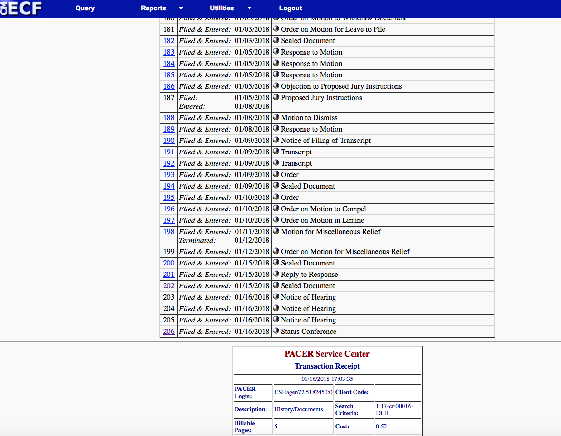
Task: Open docket document link 183
Action: click(x=169, y=52)
